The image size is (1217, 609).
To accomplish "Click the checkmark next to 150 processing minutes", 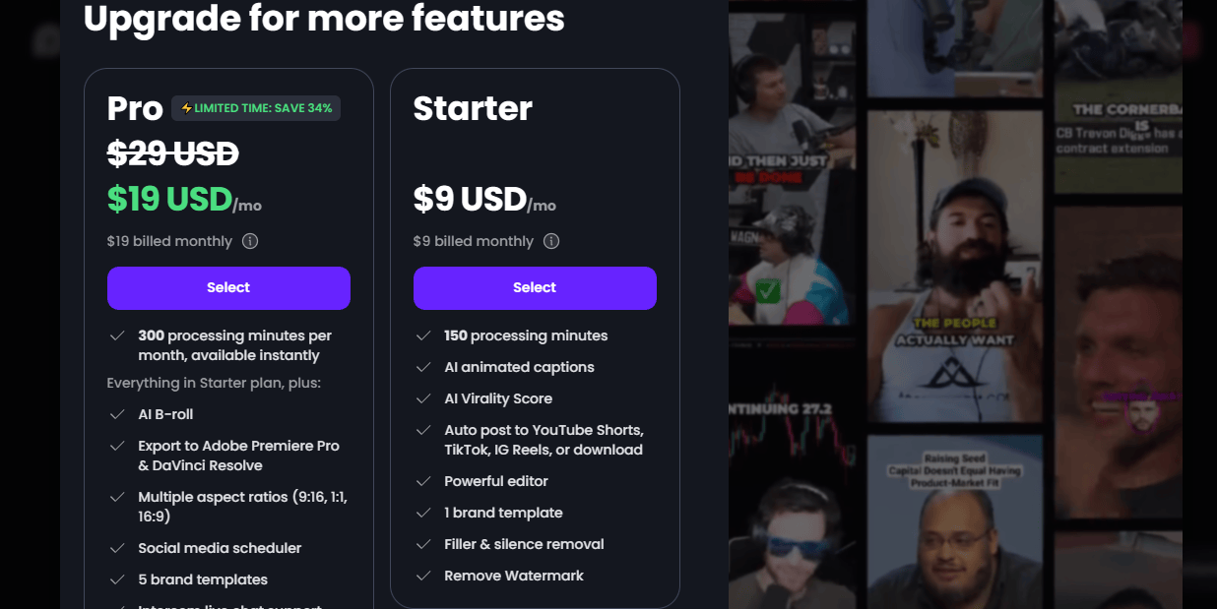I will (423, 335).
